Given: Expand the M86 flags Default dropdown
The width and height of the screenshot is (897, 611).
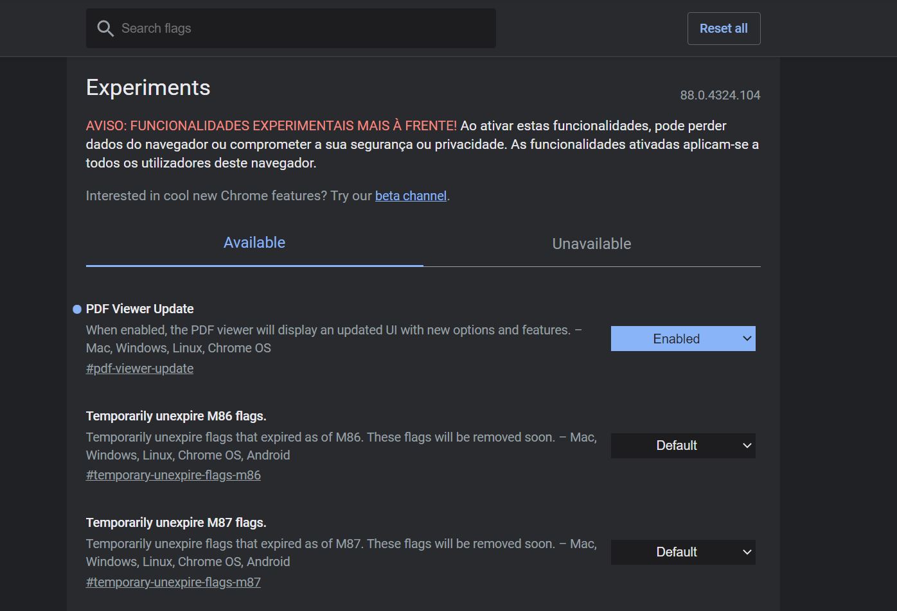Looking at the screenshot, I should tap(682, 445).
